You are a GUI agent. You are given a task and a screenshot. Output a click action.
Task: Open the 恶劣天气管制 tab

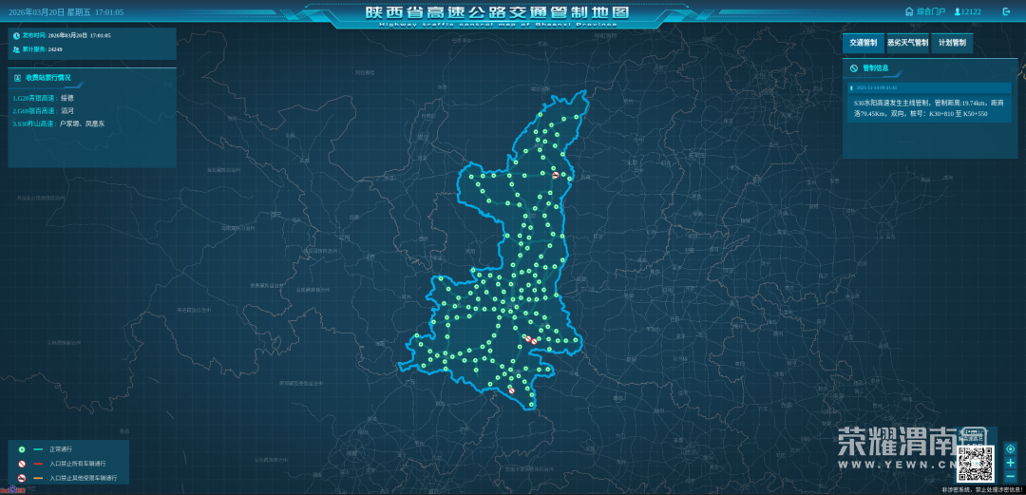907,43
